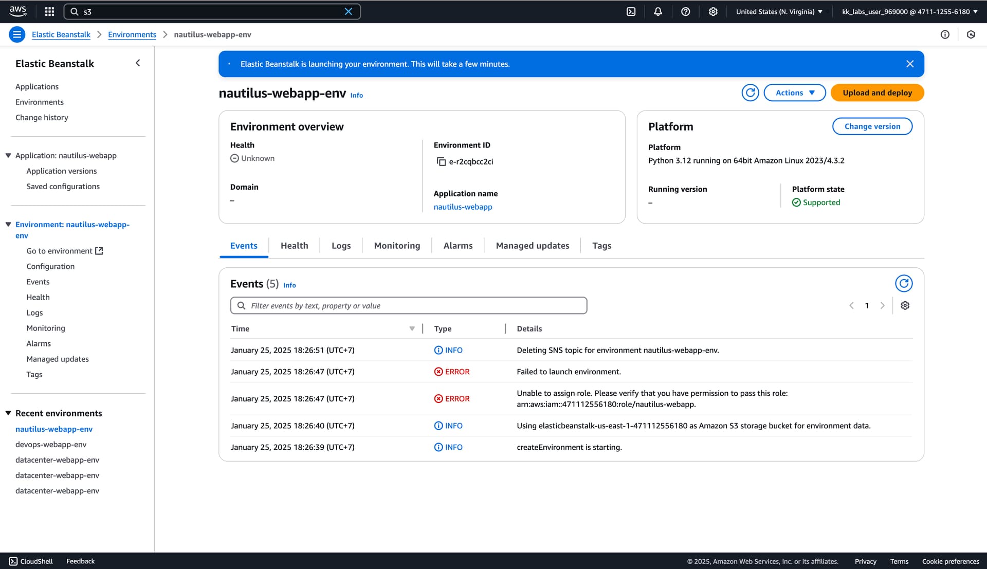Click Upload and deploy button
The height and width of the screenshot is (569, 987).
click(x=877, y=93)
